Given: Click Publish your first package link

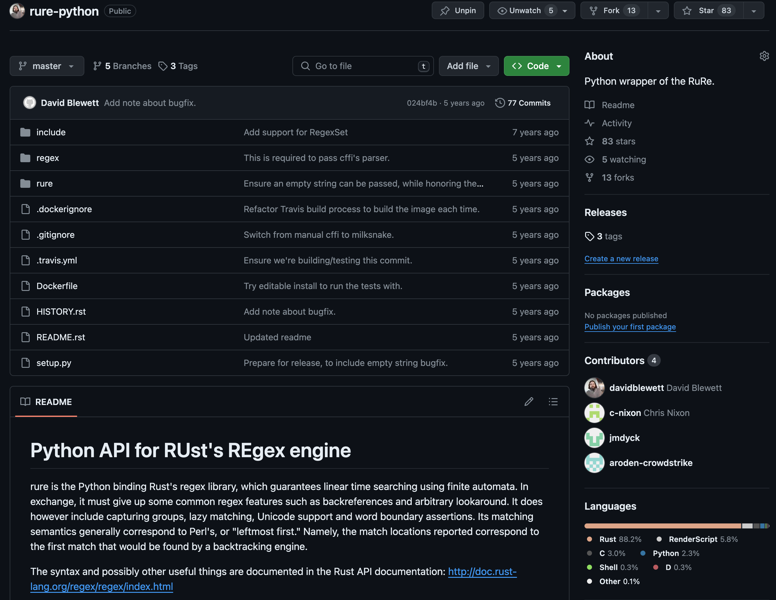Looking at the screenshot, I should (630, 327).
